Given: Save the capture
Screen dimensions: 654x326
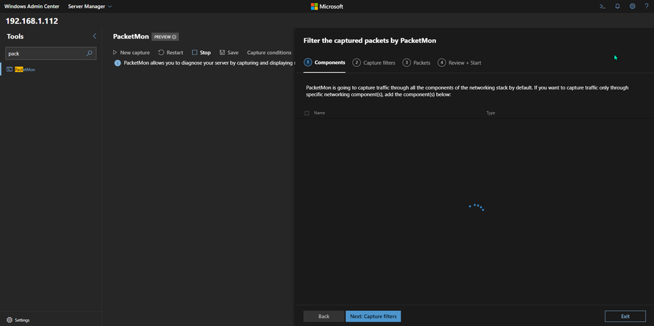Looking at the screenshot, I should pos(229,52).
